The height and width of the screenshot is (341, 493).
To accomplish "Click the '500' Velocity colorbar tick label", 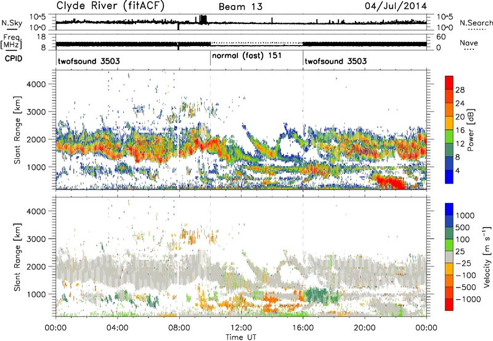I will (x=464, y=227).
